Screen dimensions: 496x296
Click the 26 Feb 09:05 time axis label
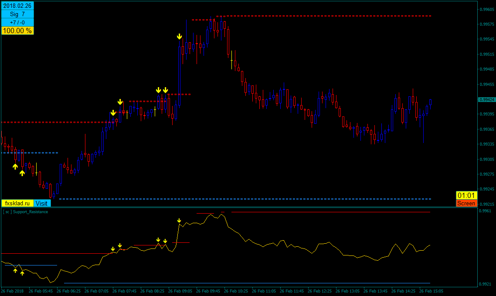click(180, 290)
